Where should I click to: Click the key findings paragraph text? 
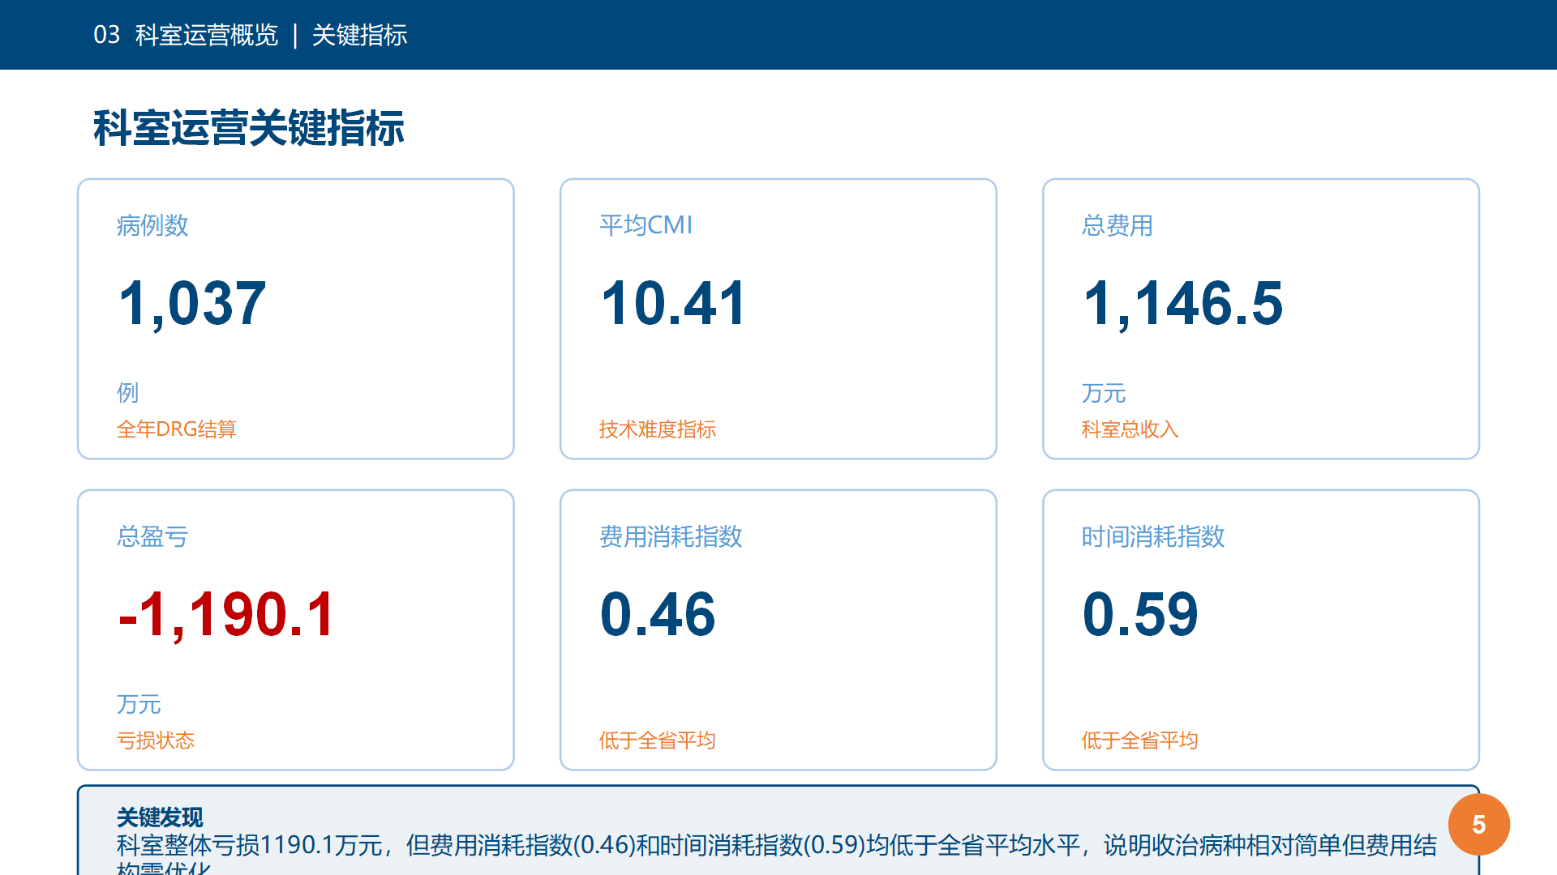(x=777, y=855)
